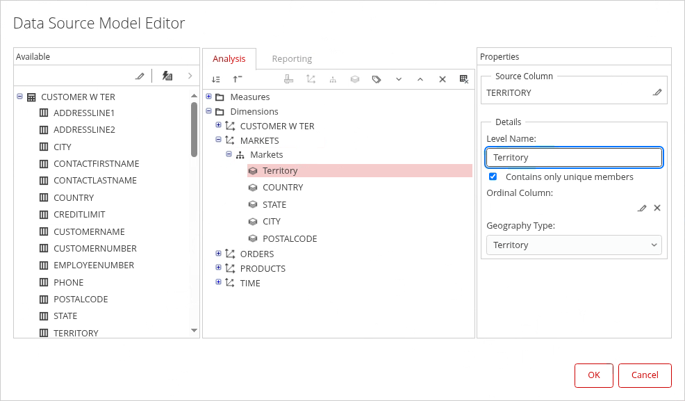Select the Analysis tab

point(229,59)
